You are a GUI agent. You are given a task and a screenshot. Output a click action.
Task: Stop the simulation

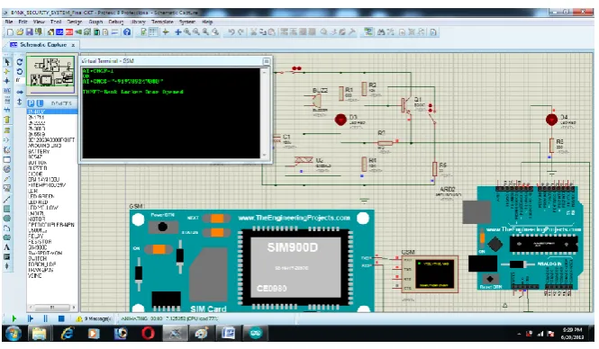pyautogui.click(x=61, y=318)
